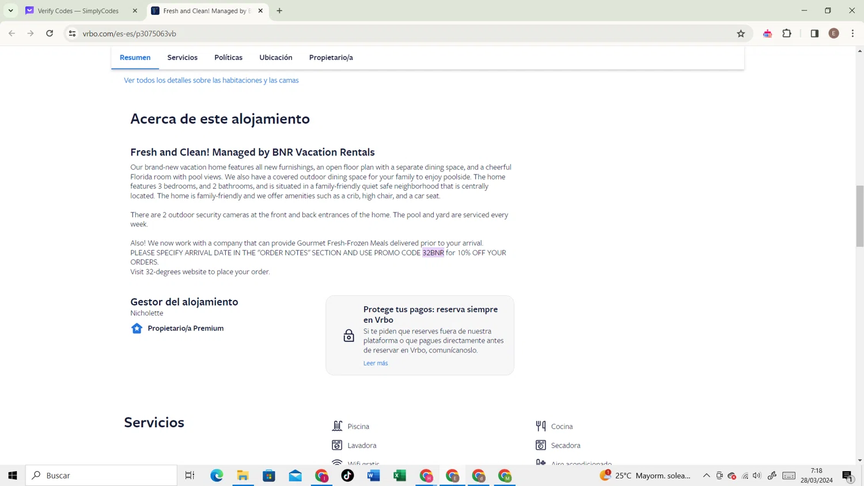
Task: Open the Windows Start menu
Action: pyautogui.click(x=13, y=476)
